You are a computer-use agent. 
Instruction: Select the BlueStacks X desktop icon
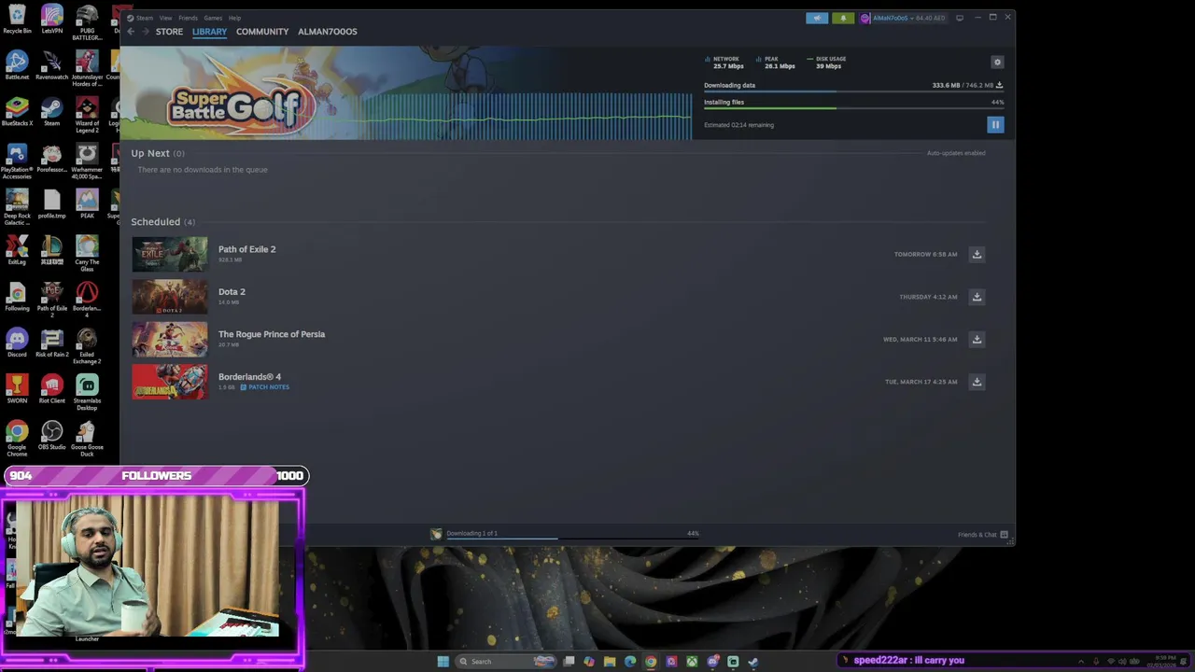pyautogui.click(x=17, y=111)
